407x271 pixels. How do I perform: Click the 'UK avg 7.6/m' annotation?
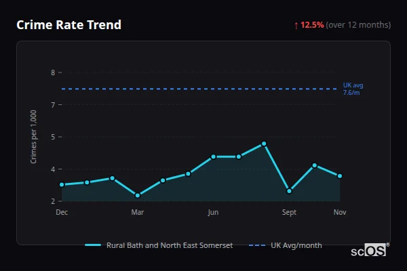353,89
